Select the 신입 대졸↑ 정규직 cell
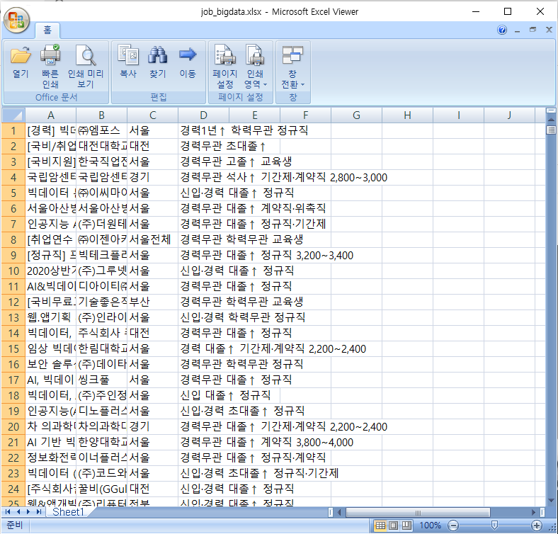Viewport: 558px width, 534px height. [203, 395]
